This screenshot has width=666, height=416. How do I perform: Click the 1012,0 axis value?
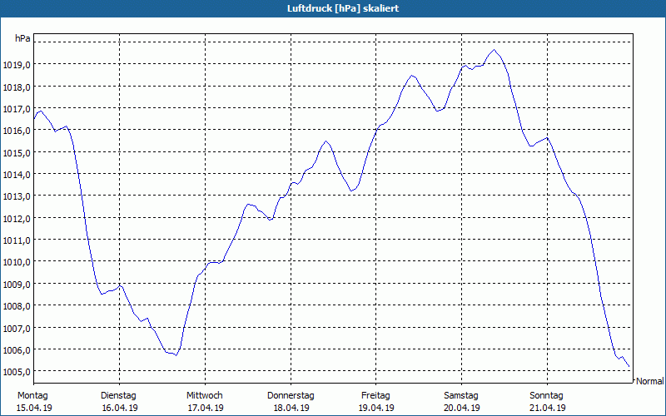tap(17, 219)
